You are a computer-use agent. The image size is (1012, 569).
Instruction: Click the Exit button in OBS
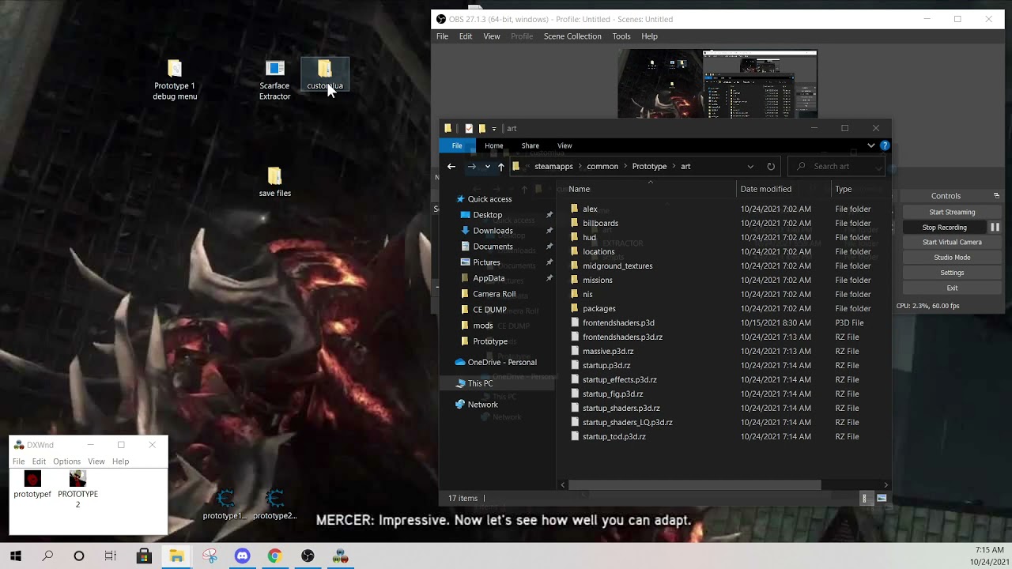[952, 288]
